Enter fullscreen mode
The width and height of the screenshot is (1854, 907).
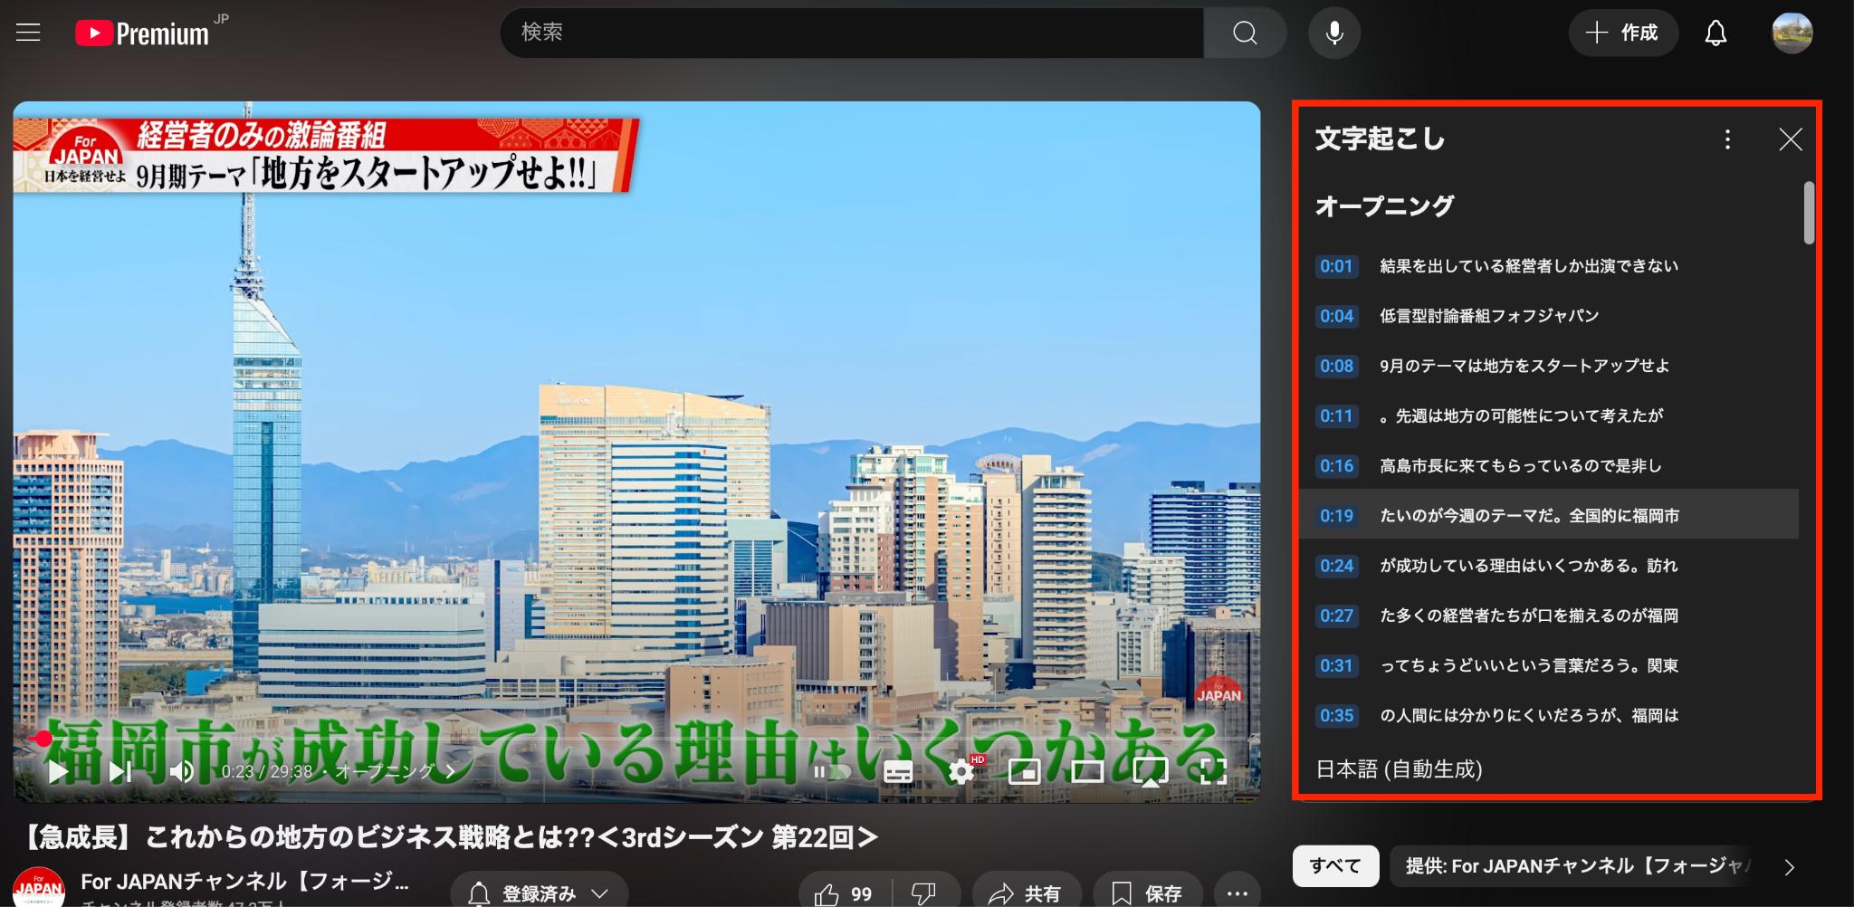pyautogui.click(x=1212, y=771)
